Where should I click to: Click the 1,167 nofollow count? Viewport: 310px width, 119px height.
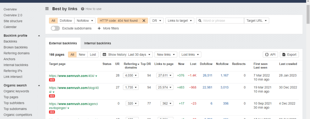click(224, 76)
